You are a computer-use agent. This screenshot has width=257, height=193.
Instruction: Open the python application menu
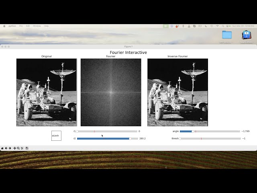tap(12, 26)
